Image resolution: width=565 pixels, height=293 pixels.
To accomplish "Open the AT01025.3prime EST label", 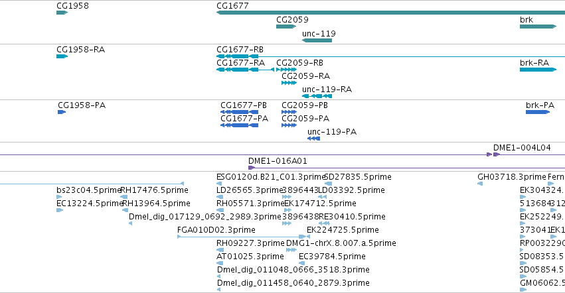I will click(x=250, y=257).
